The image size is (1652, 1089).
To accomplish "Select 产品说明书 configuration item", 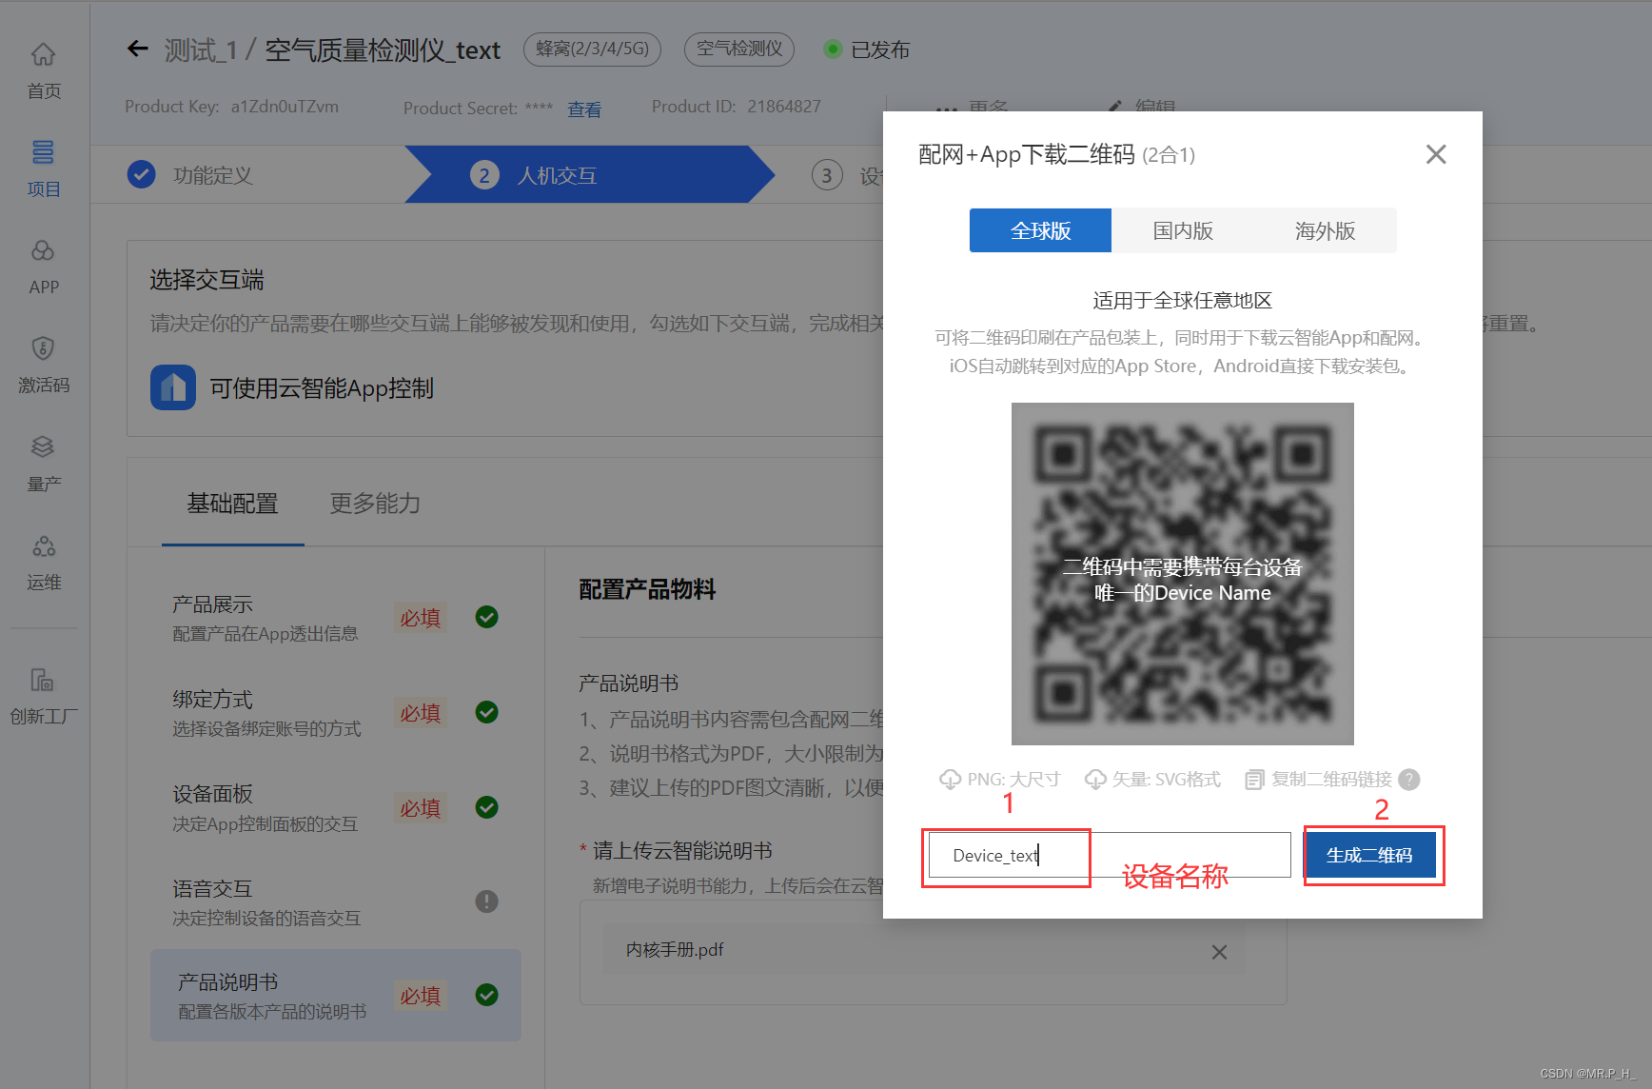I will pos(335,996).
